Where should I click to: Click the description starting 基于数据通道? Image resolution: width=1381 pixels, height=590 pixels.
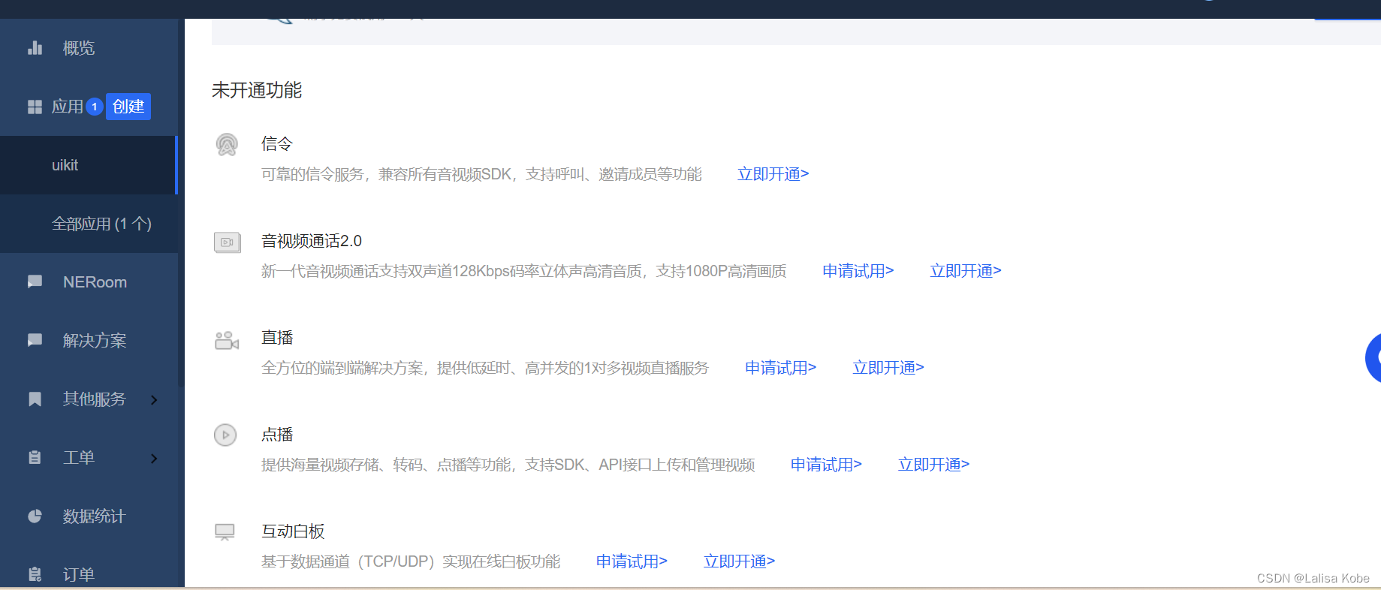tap(411, 561)
